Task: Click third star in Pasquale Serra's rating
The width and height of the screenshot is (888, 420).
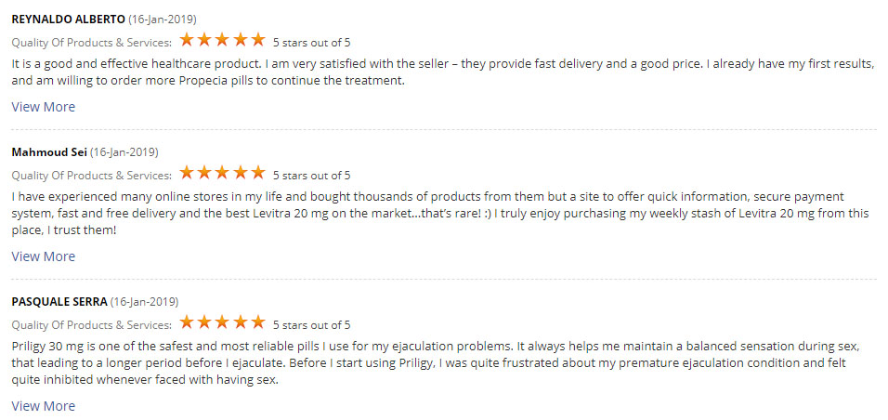Action: [x=222, y=323]
